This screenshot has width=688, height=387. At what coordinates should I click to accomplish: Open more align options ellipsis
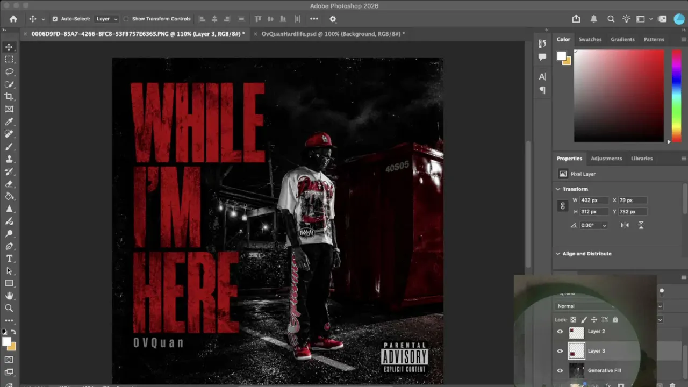(x=314, y=19)
